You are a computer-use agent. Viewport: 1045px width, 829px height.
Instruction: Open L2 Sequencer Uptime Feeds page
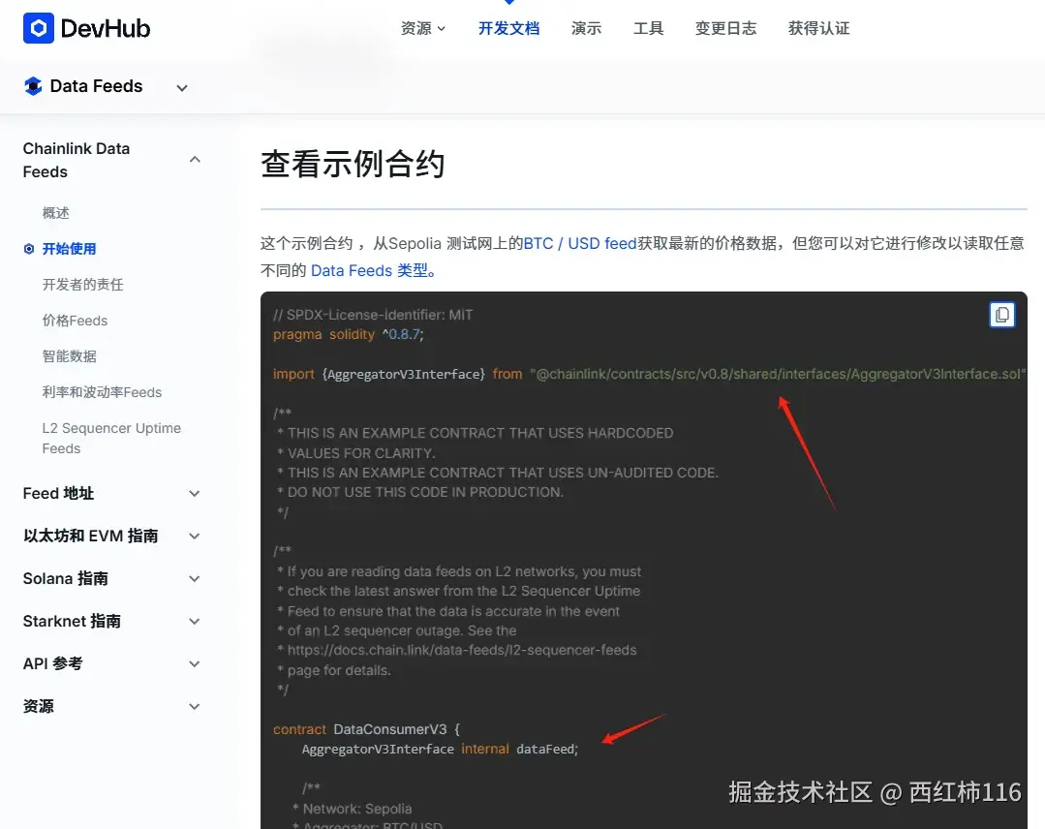point(111,439)
